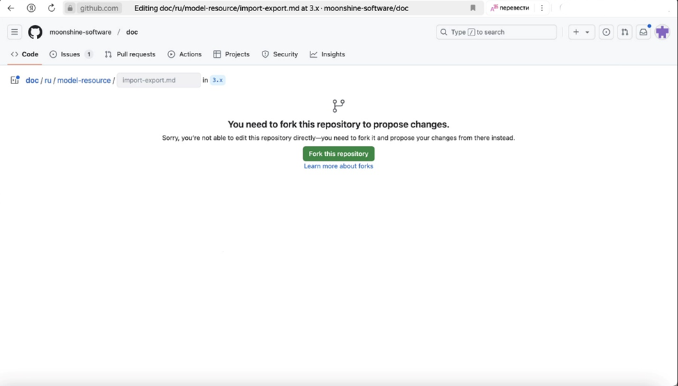Viewport: 678px width, 386px height.
Task: Switch to the Insights tab
Action: point(327,54)
